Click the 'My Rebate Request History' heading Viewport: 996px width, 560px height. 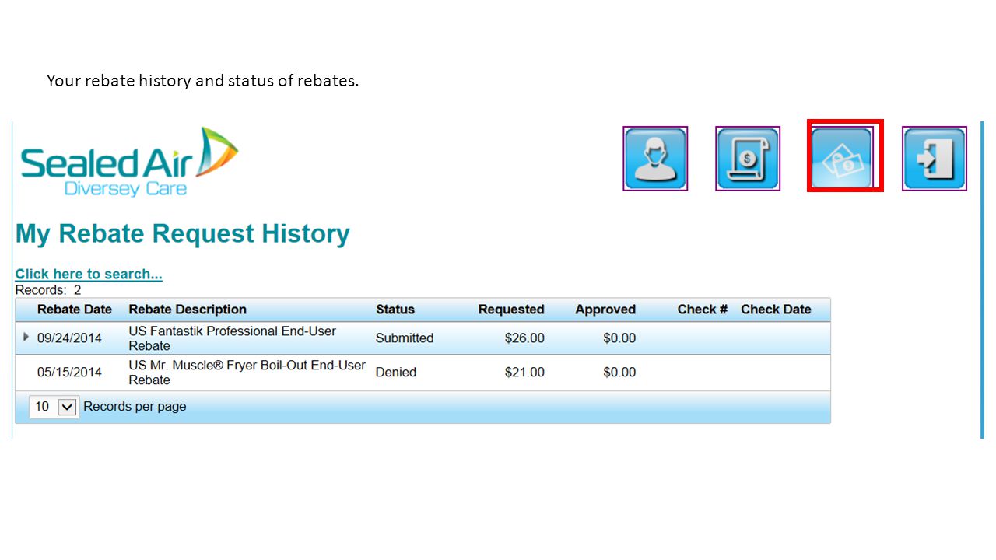183,233
